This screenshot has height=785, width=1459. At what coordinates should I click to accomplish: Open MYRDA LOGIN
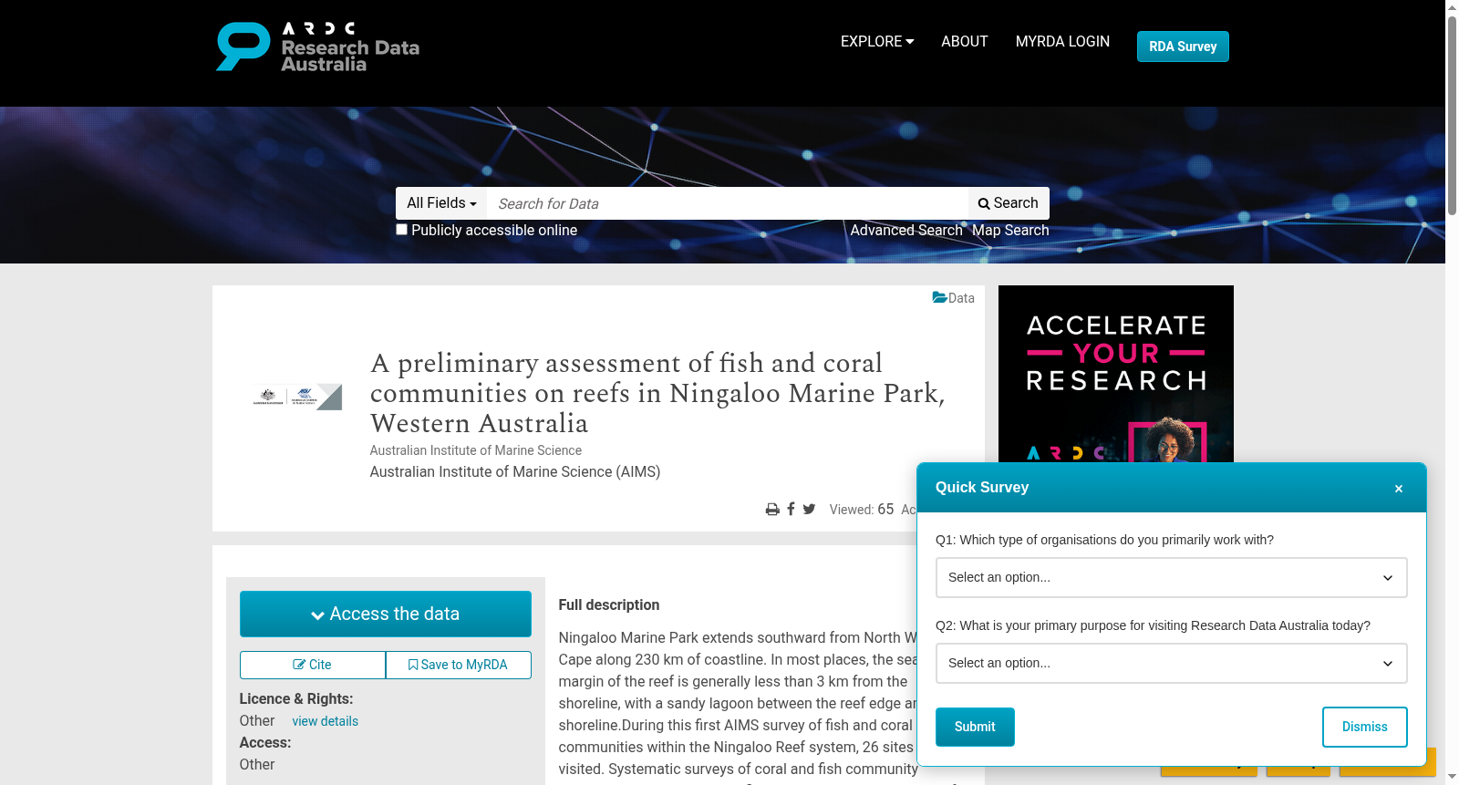[x=1062, y=42]
